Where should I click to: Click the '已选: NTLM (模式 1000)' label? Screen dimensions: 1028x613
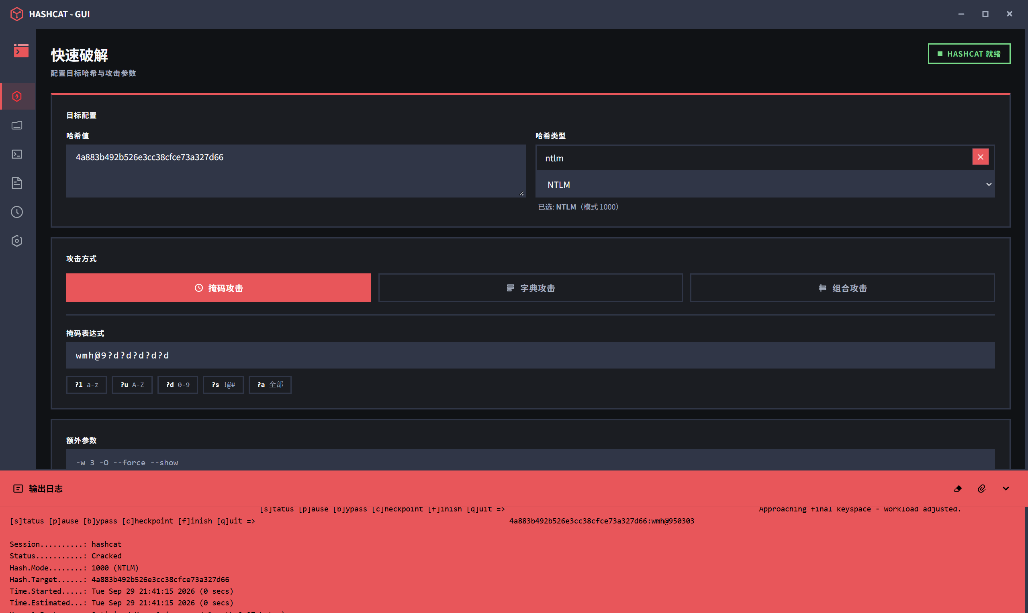tap(578, 207)
